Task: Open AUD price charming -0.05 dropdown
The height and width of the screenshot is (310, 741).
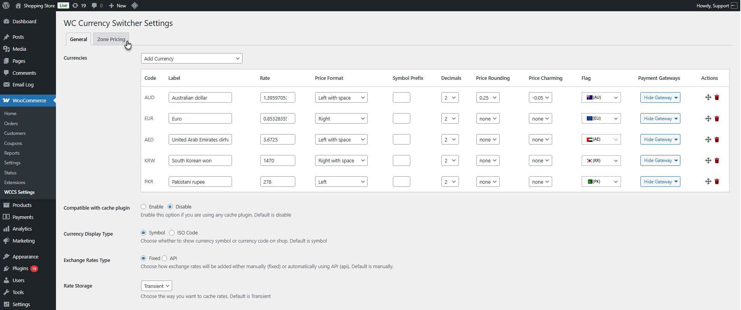Action: (x=540, y=98)
